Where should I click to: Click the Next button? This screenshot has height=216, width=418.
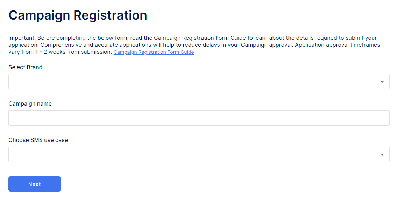point(34,183)
